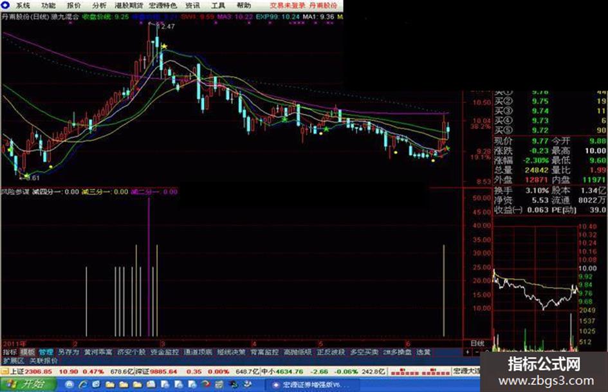Apply the 高抛低吸 indicator template
Image resolution: width=608 pixels, height=392 pixels.
pos(297,352)
